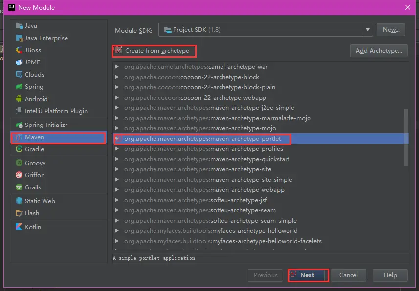Choose the Spring leaf icon
Viewport: 419px width, 291px height.
tap(19, 87)
